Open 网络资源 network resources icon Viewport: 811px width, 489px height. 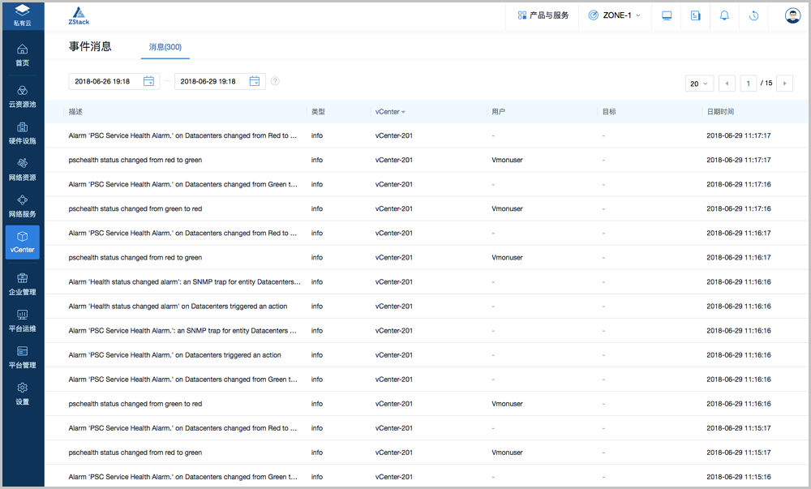(x=23, y=164)
